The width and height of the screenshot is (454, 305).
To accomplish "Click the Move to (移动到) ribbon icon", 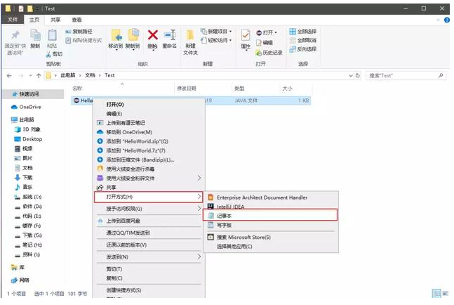I will pos(115,37).
